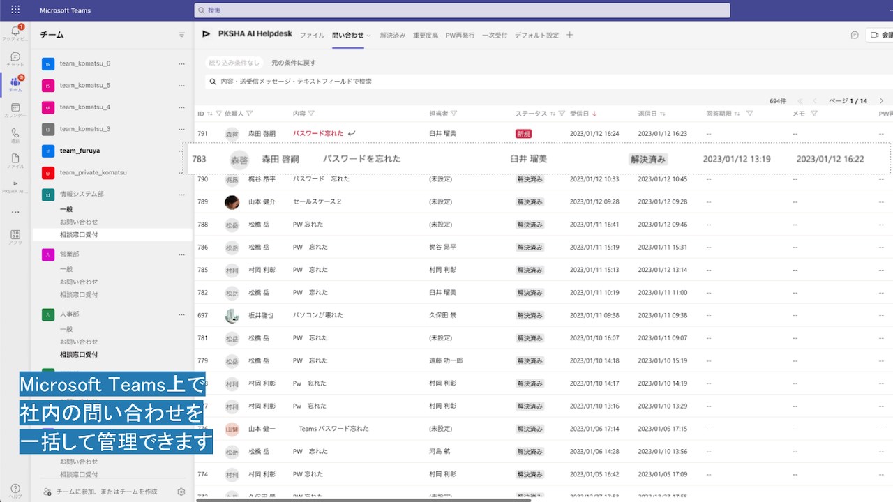
Task: Expand the 問い合わせ tab dropdown arrow
Action: tap(369, 36)
